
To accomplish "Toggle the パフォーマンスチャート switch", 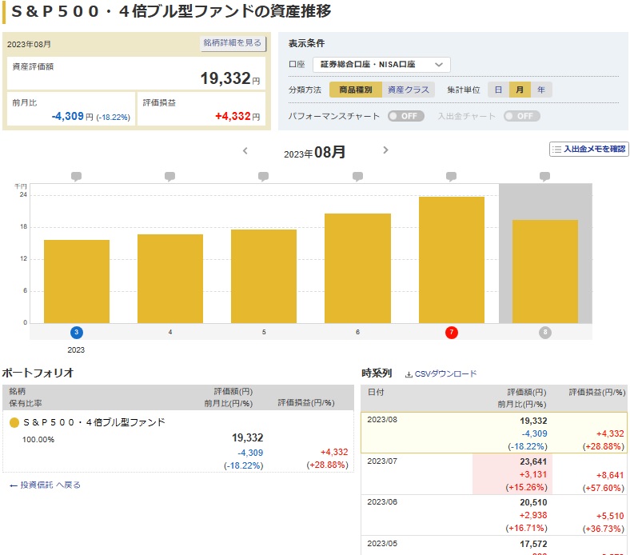I will pyautogui.click(x=406, y=116).
